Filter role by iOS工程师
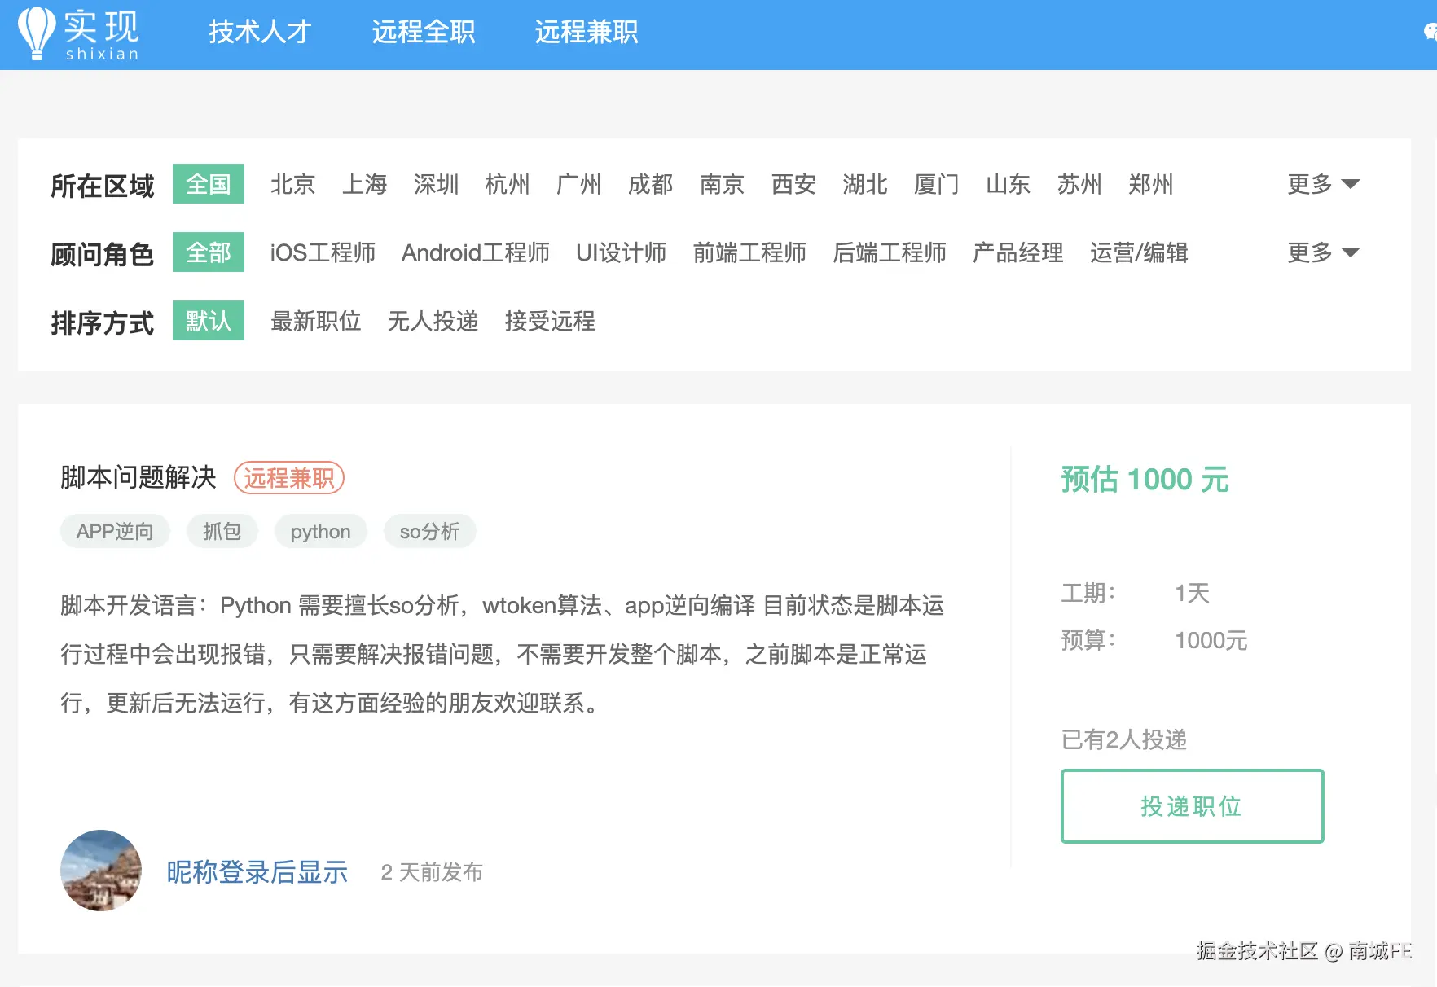The width and height of the screenshot is (1437, 987). click(323, 253)
